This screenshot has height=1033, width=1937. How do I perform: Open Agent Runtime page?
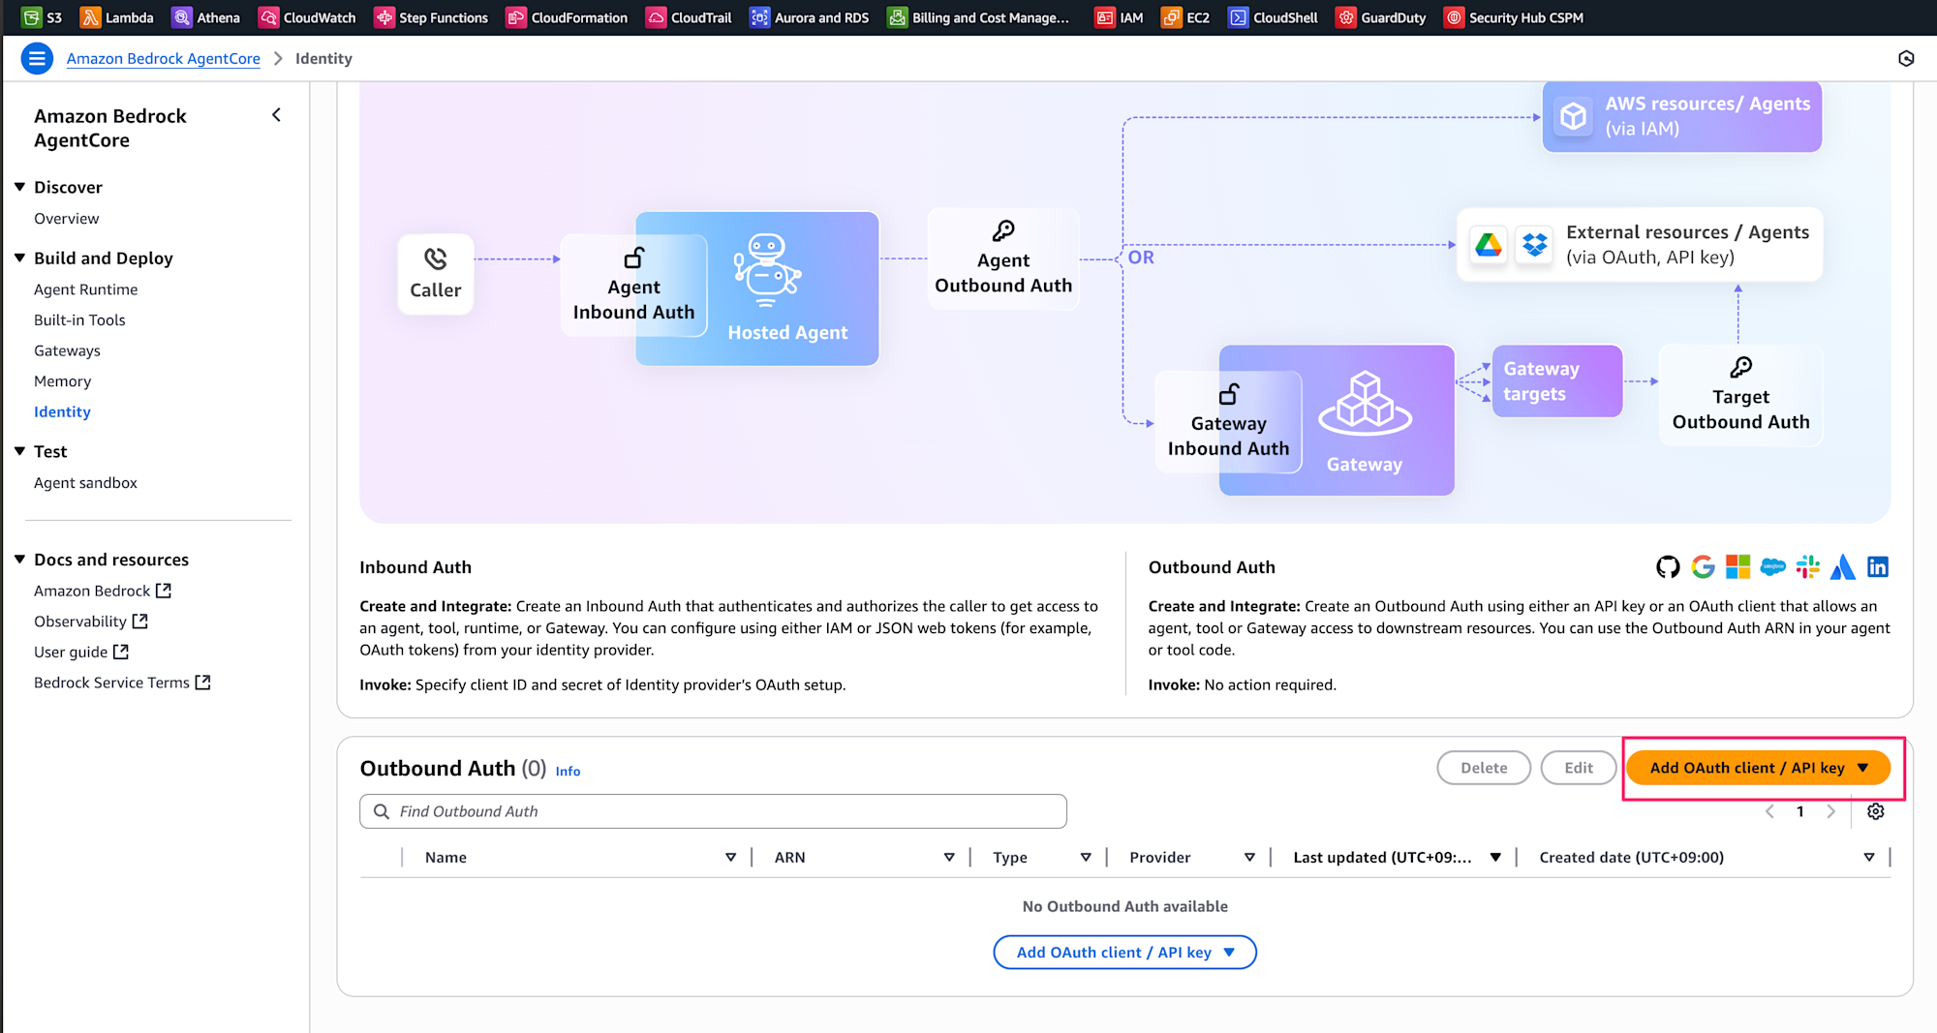pos(85,289)
